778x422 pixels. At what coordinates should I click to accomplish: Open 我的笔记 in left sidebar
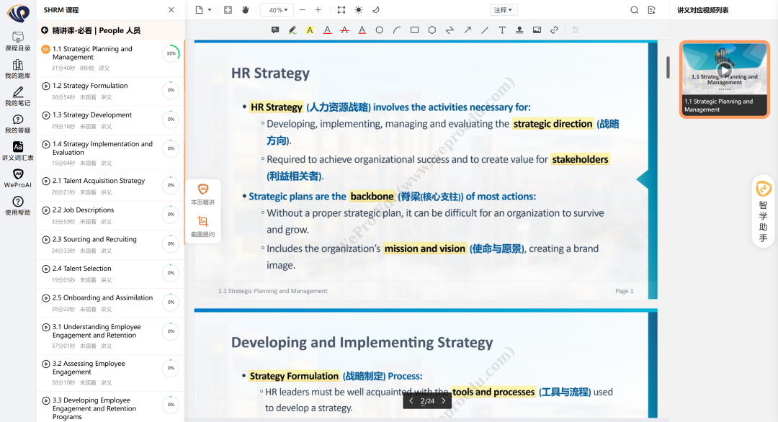tap(18, 96)
